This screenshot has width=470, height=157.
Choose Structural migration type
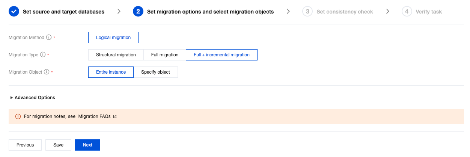tap(116, 55)
